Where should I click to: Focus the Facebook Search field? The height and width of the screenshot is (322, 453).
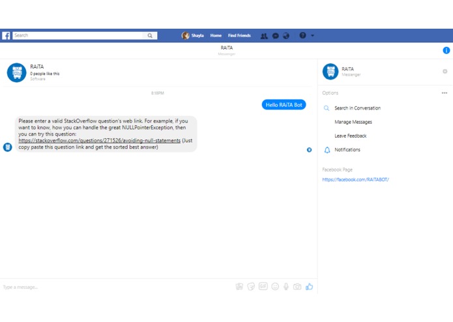[78, 35]
